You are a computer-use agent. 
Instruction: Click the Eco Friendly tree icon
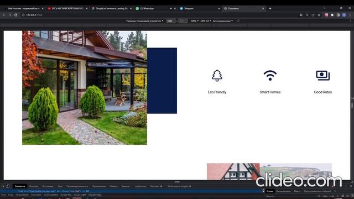pos(217,75)
